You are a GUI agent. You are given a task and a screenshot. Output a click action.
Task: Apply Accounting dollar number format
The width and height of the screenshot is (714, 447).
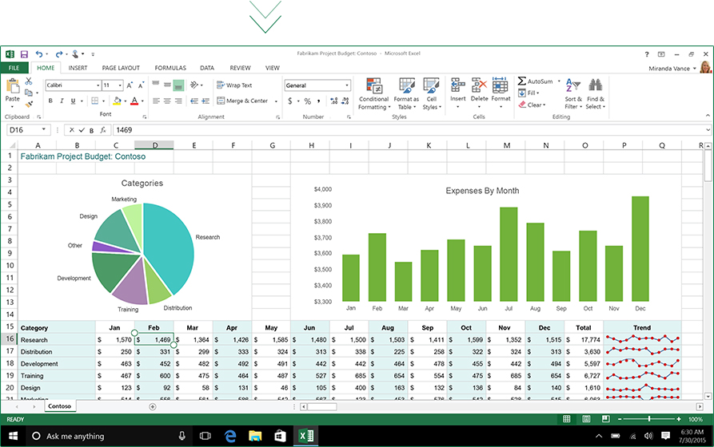(x=290, y=101)
